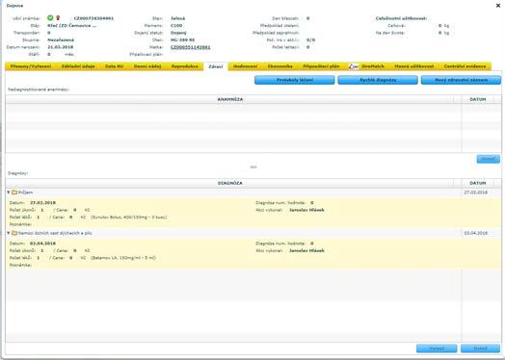This screenshot has width=505, height=360.
Task: Click the ANAMNÉZA column header
Action: (230, 99)
